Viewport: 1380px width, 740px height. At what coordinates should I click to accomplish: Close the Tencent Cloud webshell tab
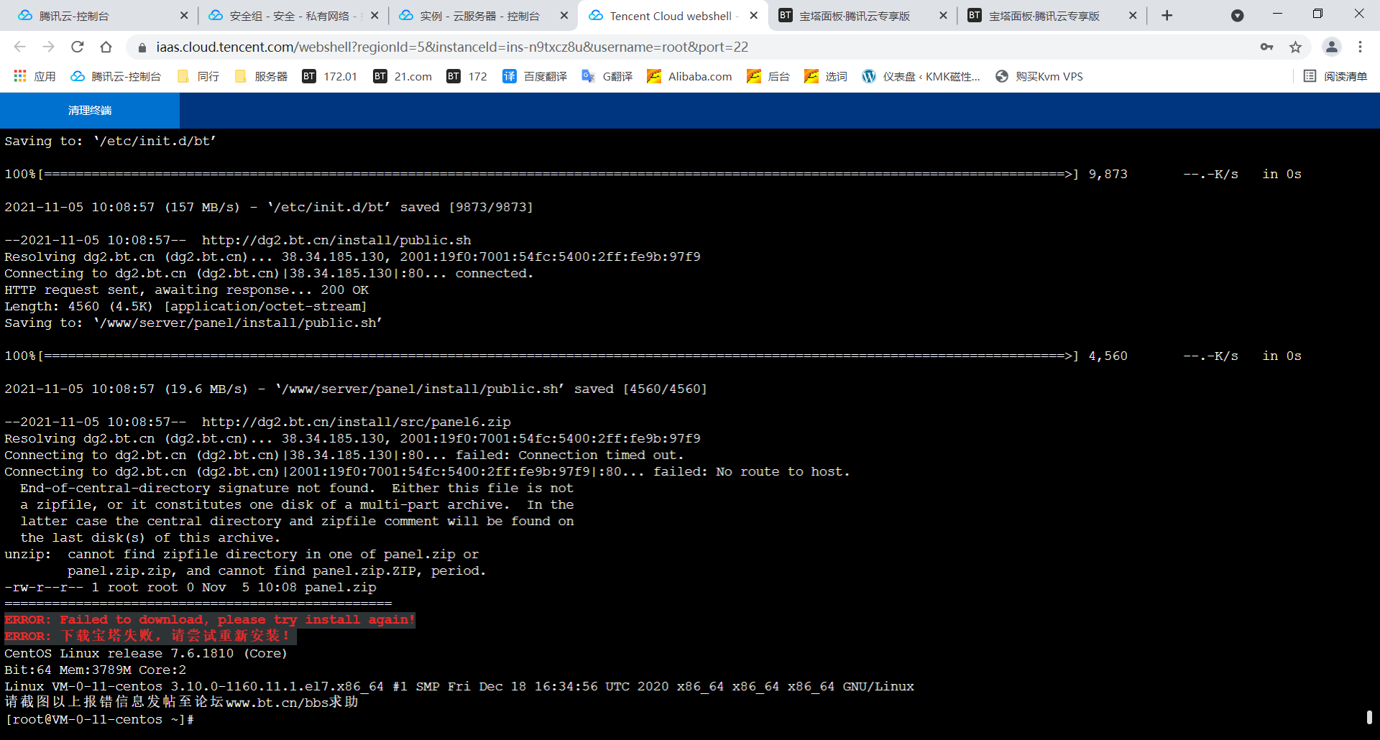click(x=754, y=16)
